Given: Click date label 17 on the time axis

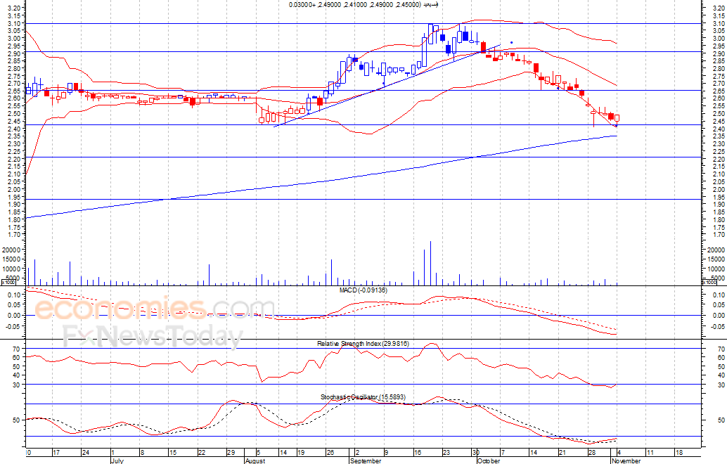Looking at the screenshot, I should click(56, 453).
